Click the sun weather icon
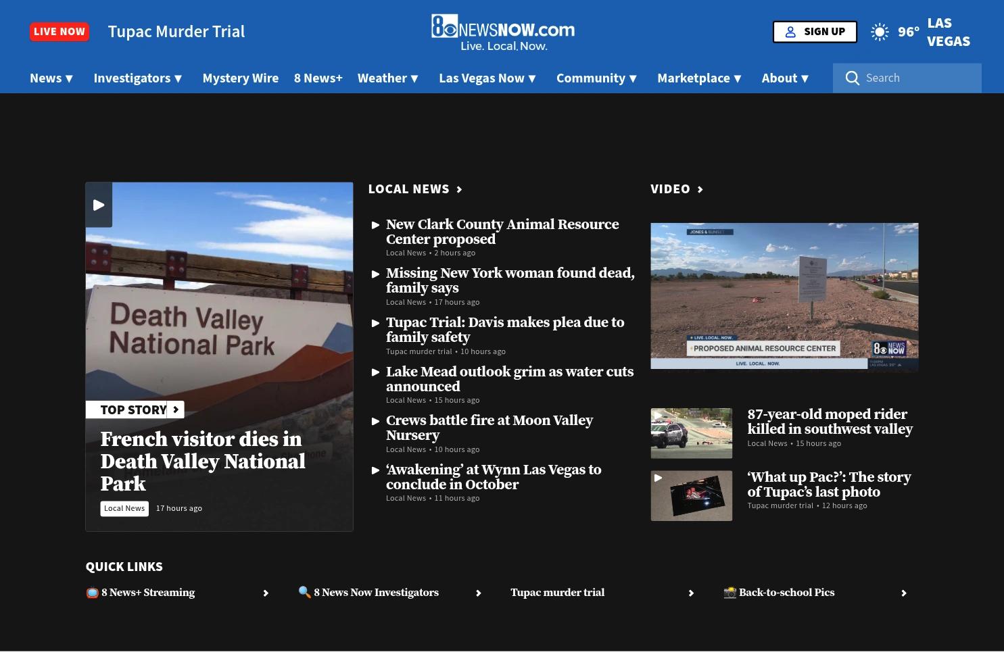The width and height of the screenshot is (1004, 669). [880, 32]
